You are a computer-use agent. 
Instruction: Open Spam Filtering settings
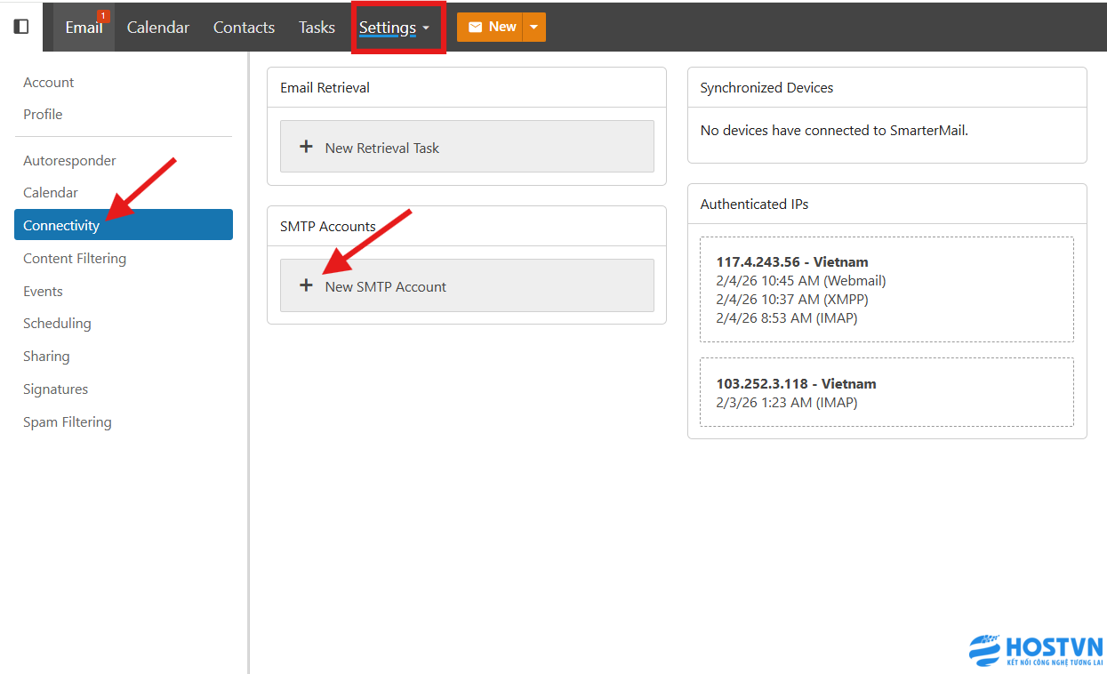tap(68, 422)
